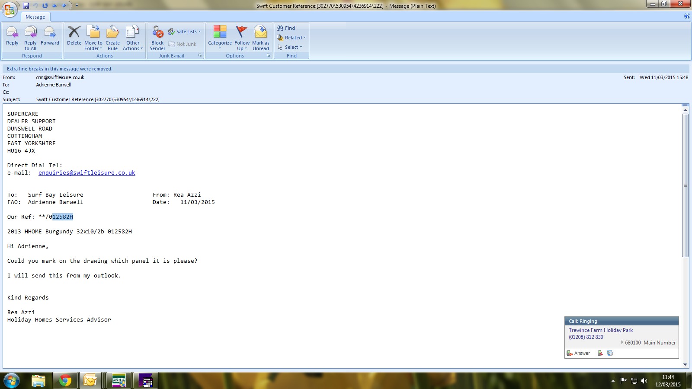Click the sender address crm@swiftleisure.co.uk
This screenshot has height=389, width=692.
[x=60, y=77]
